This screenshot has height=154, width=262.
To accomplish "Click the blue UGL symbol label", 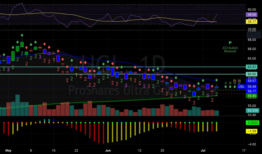I will 241,87.
